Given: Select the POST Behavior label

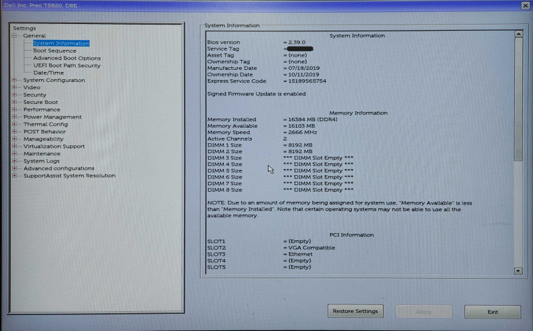Looking at the screenshot, I should click(45, 131).
